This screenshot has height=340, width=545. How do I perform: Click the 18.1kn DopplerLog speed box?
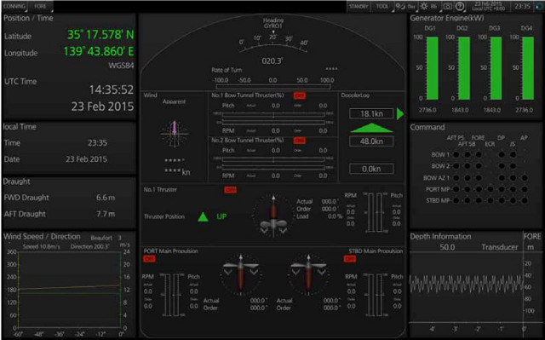point(371,113)
